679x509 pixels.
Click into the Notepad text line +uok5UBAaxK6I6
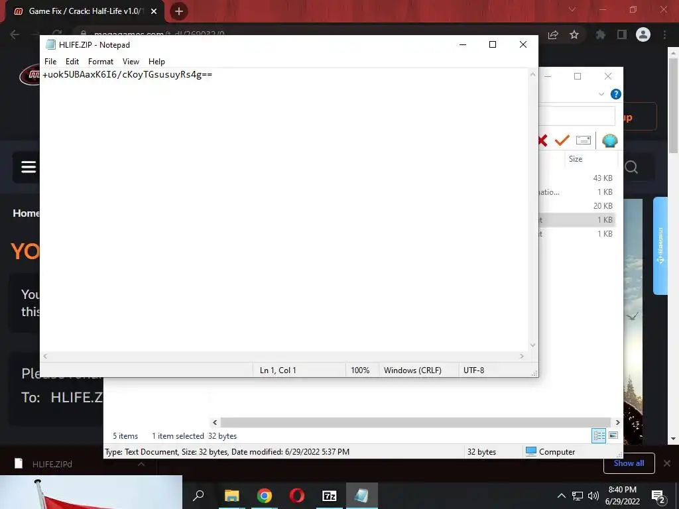click(127, 74)
